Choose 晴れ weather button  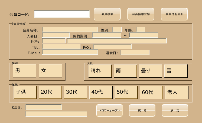[100, 71]
